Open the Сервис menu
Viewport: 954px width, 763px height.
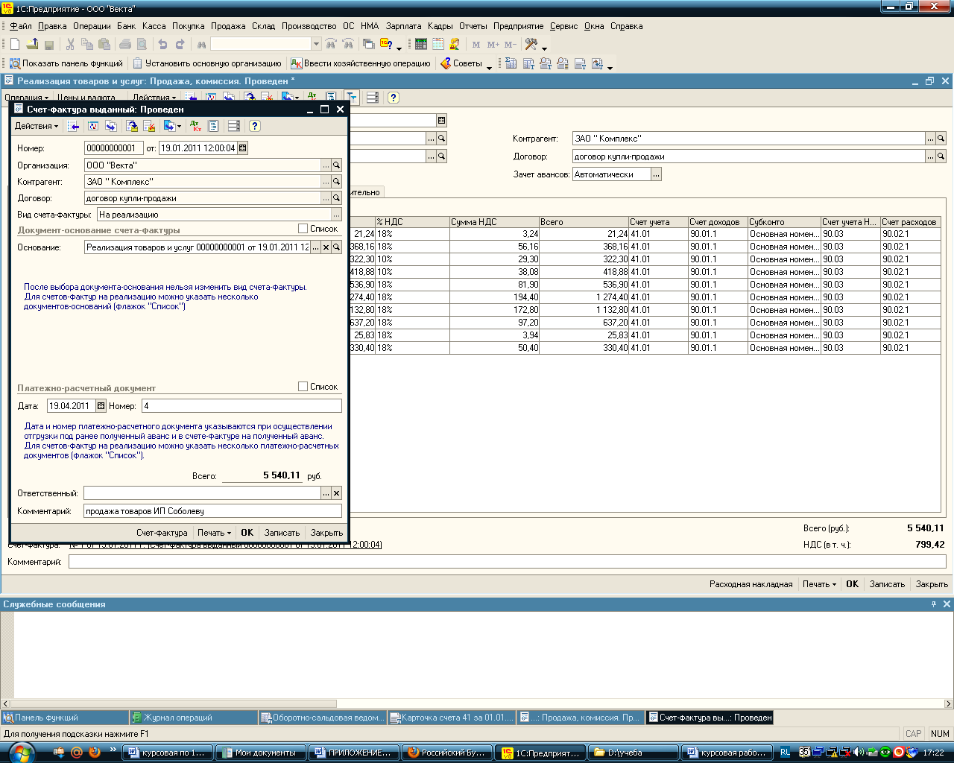click(563, 26)
